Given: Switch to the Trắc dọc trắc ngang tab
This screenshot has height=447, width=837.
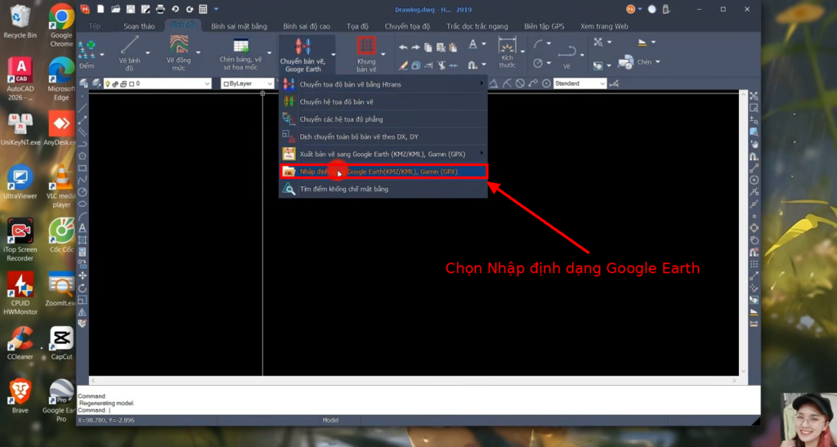Looking at the screenshot, I should (x=477, y=26).
